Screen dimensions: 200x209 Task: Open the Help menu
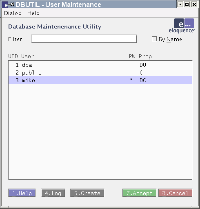pos(33,13)
